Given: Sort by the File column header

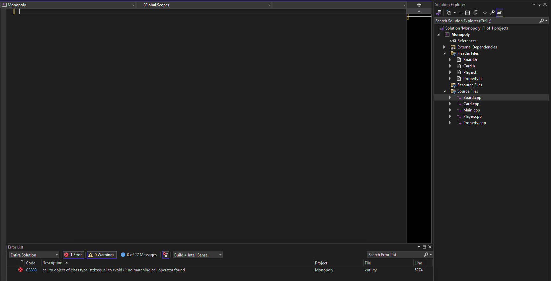Looking at the screenshot, I should point(368,263).
